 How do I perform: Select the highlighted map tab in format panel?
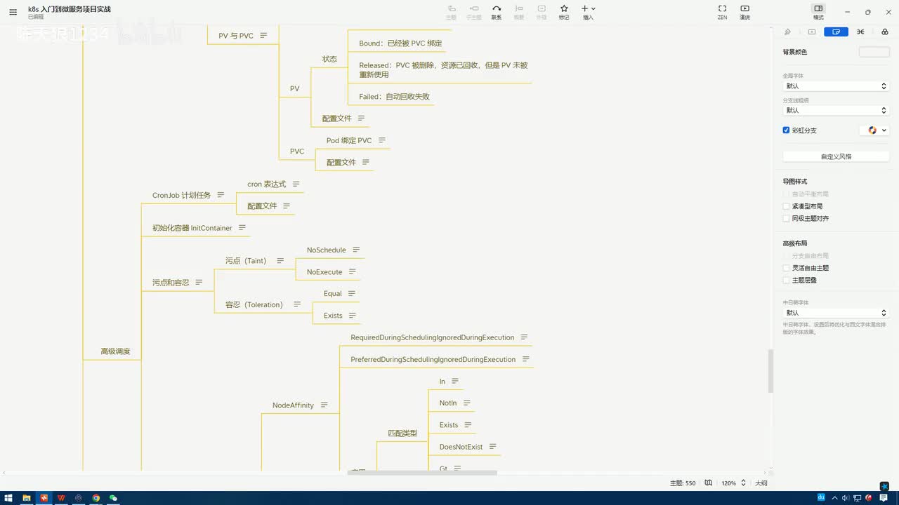coord(836,32)
